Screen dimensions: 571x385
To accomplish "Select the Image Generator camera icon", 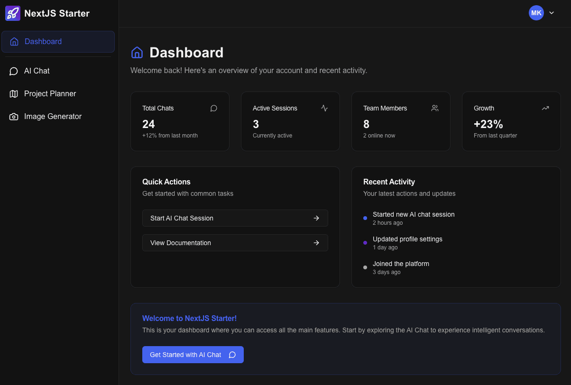I will (x=13, y=116).
